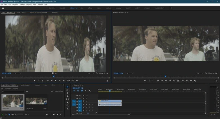Switch to the Color workspace tab
220x119 pixels.
point(81,8)
